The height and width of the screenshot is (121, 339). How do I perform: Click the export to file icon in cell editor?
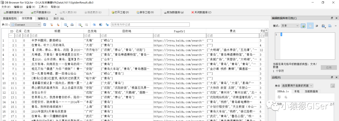[330, 26]
